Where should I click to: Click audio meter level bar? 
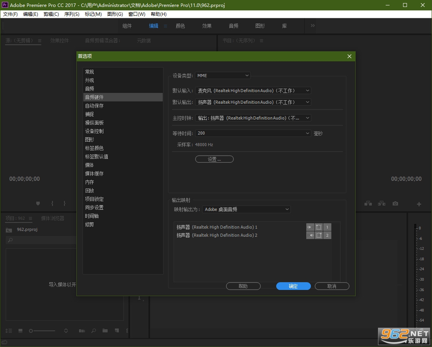[415, 278]
